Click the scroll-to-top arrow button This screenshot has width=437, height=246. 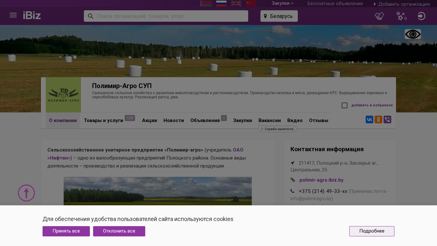tap(26, 193)
